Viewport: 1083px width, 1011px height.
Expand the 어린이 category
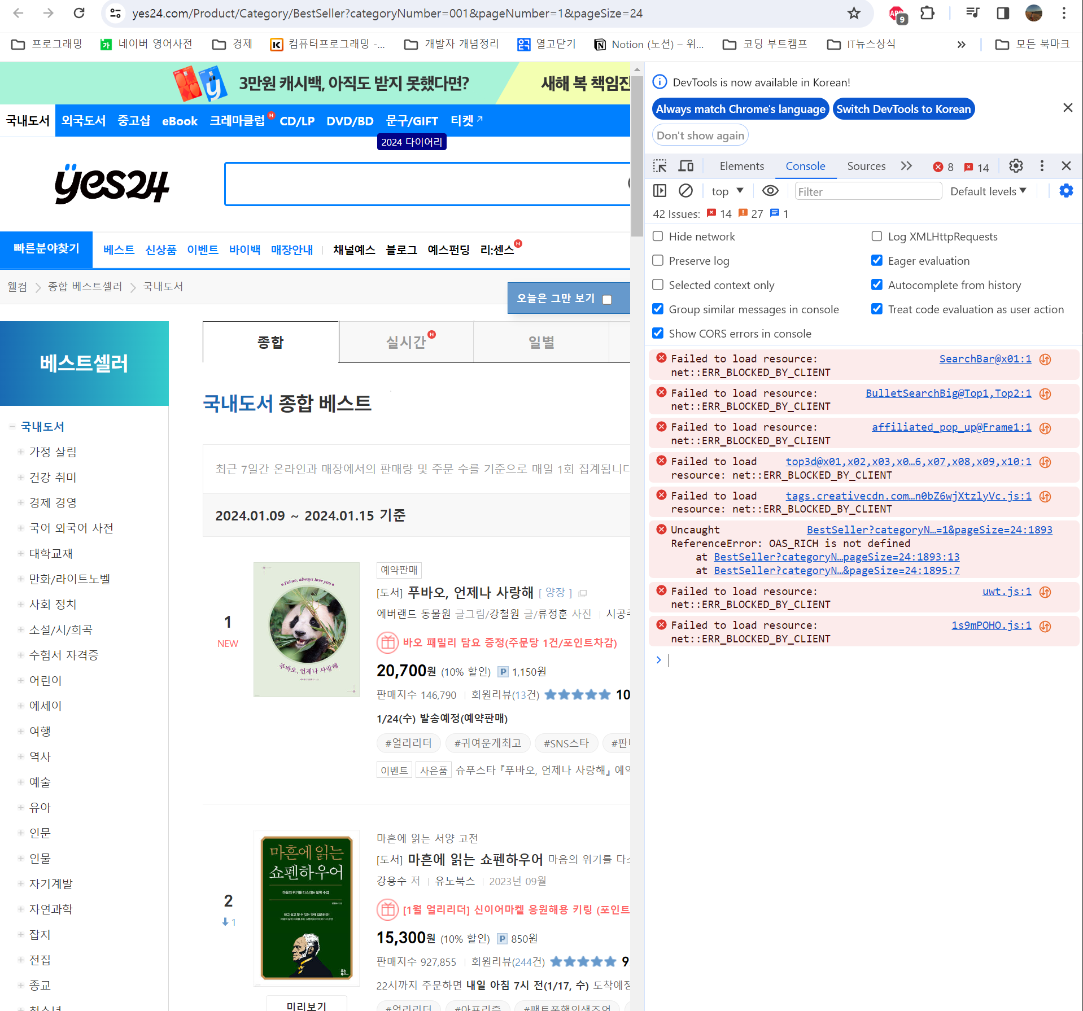tap(20, 680)
